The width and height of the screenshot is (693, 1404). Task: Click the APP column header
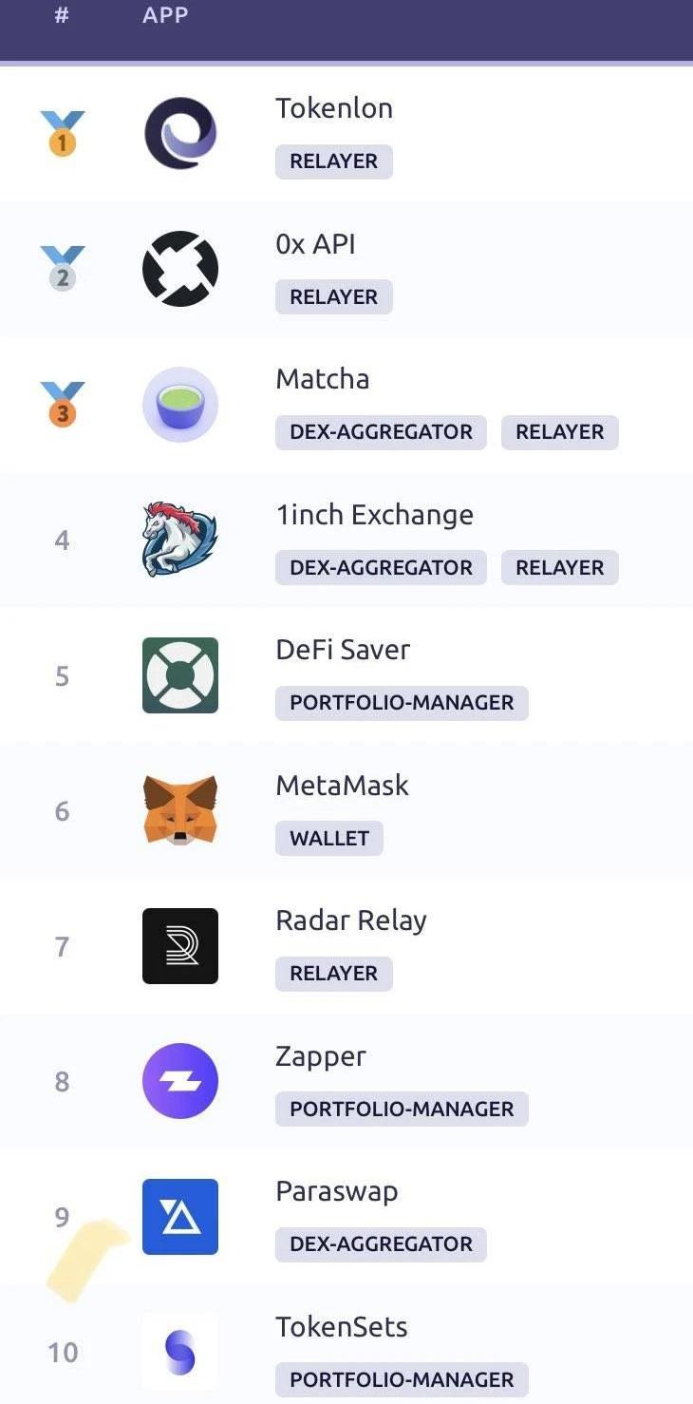165,15
